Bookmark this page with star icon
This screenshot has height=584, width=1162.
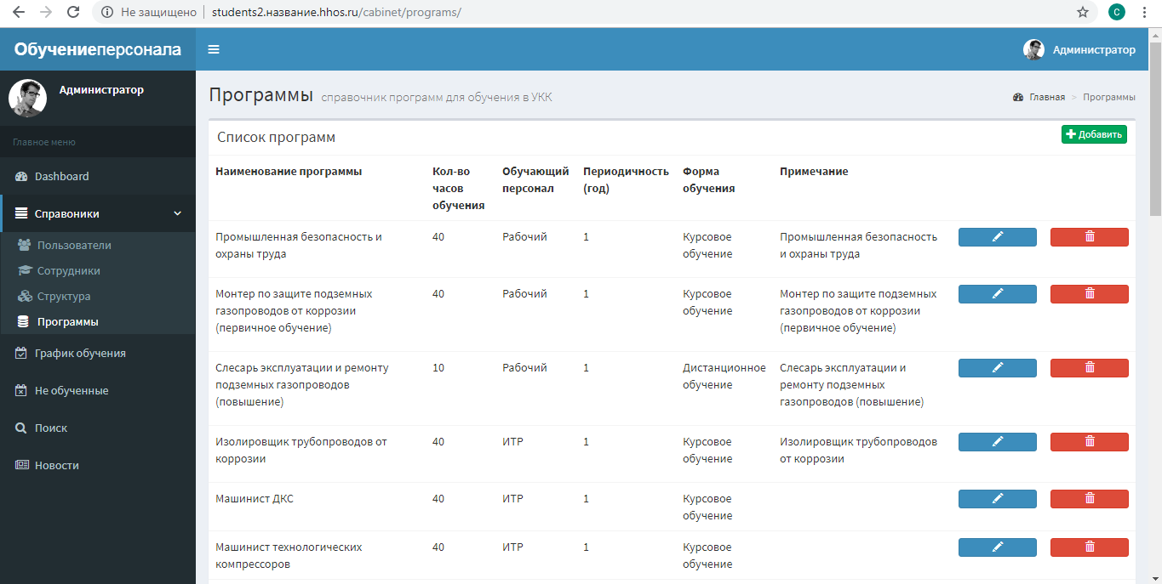coord(1083,12)
